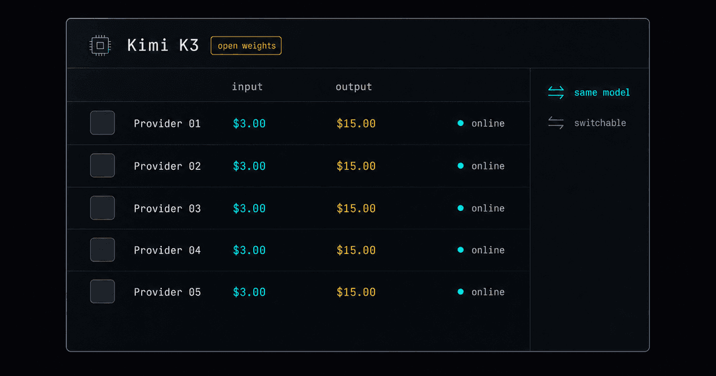Select the Provider 03 logo placeholder
This screenshot has width=716, height=376.
pos(102,208)
